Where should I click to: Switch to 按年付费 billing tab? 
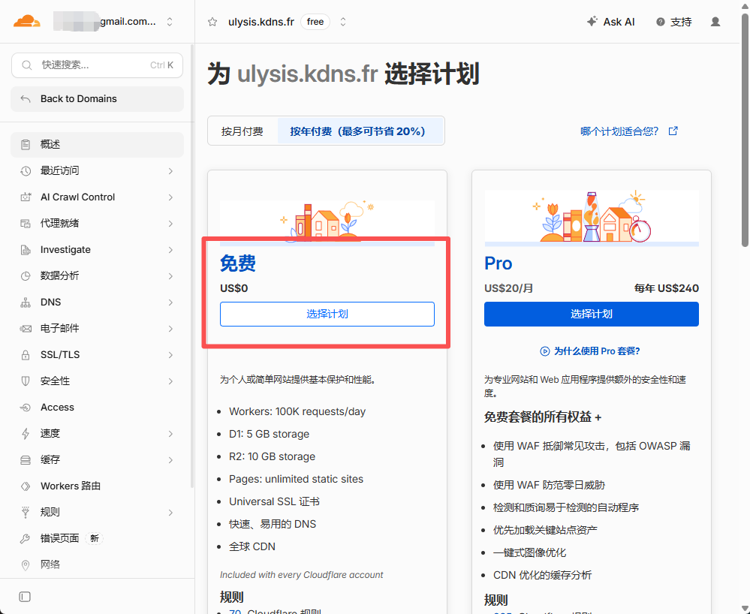click(360, 131)
